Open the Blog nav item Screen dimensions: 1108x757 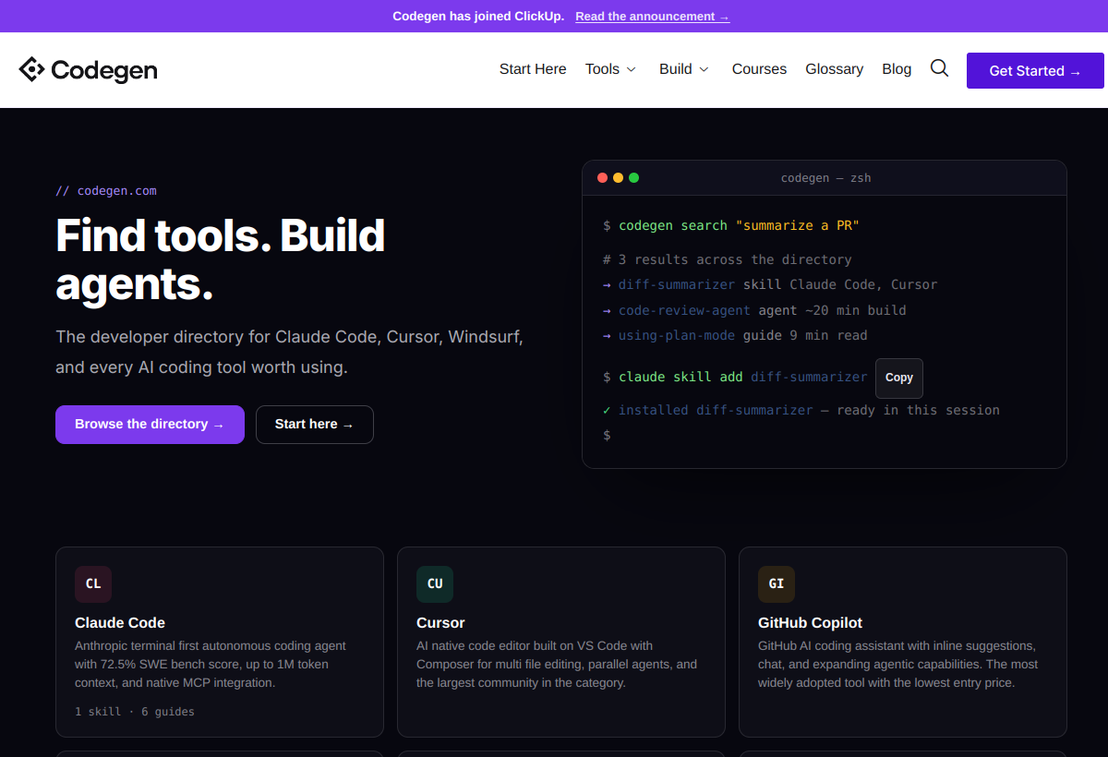(897, 69)
